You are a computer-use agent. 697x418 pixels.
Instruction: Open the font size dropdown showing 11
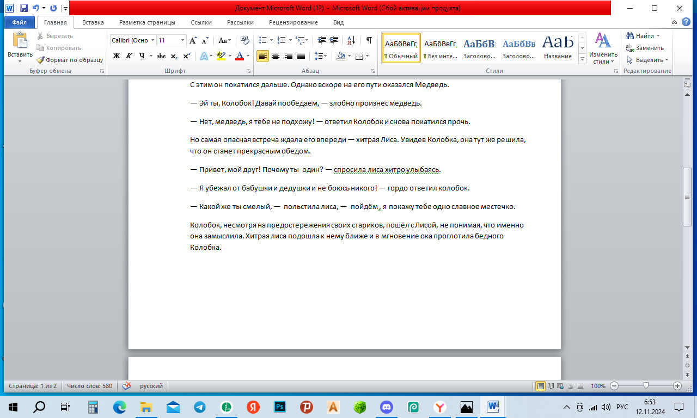point(182,40)
